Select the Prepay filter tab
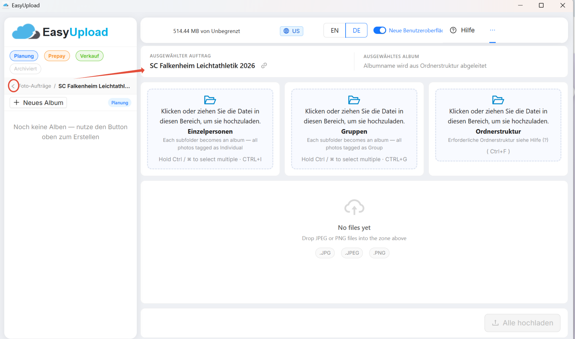This screenshot has width=575, height=339. pos(57,56)
